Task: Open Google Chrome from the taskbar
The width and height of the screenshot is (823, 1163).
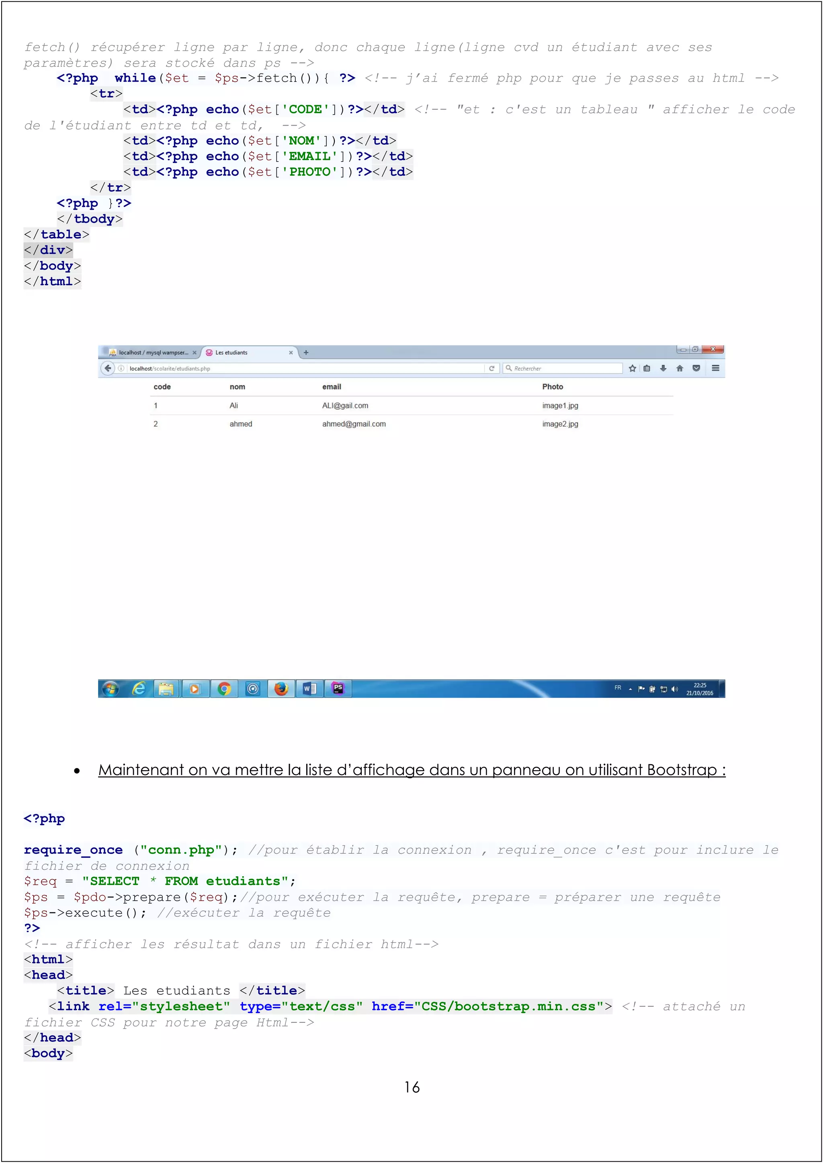Action: pyautogui.click(x=224, y=689)
